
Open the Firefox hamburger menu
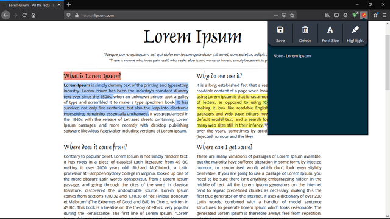[385, 15]
